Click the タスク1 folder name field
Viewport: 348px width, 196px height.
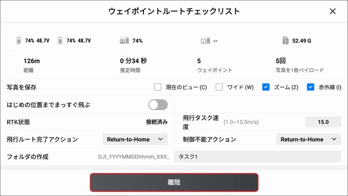coord(257,157)
